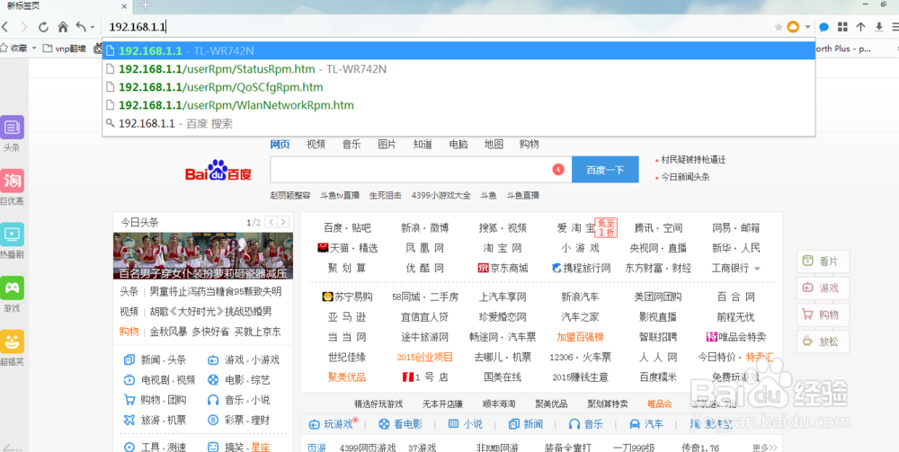
Task: Switch to the 看电影 bottom tab
Action: point(400,424)
